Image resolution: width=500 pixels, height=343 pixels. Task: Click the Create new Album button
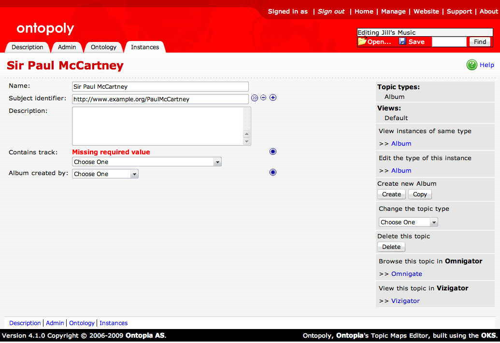point(391,194)
